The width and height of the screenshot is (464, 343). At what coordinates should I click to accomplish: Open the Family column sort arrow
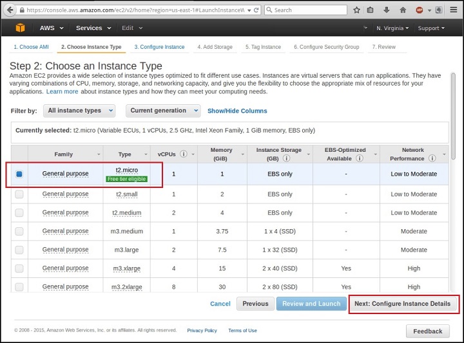tap(99, 154)
